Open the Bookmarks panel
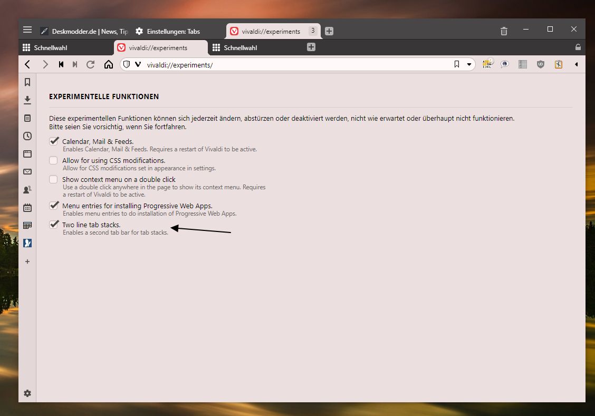This screenshot has width=595, height=416. point(27,82)
